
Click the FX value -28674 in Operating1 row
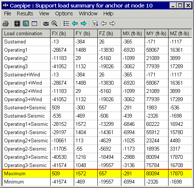59,50
